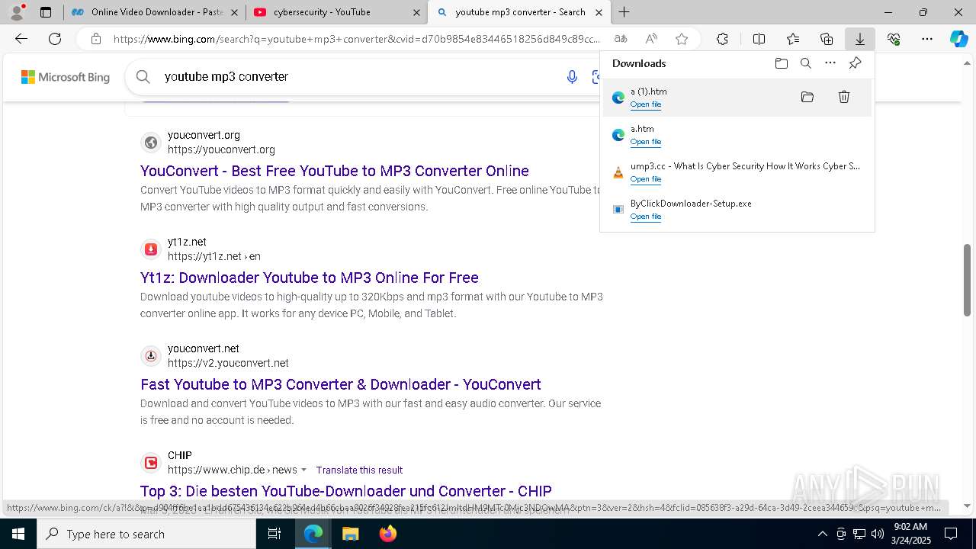
Task: Delete a (1).htm download
Action: coord(844,97)
